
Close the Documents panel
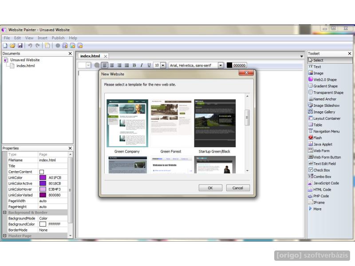(x=70, y=54)
